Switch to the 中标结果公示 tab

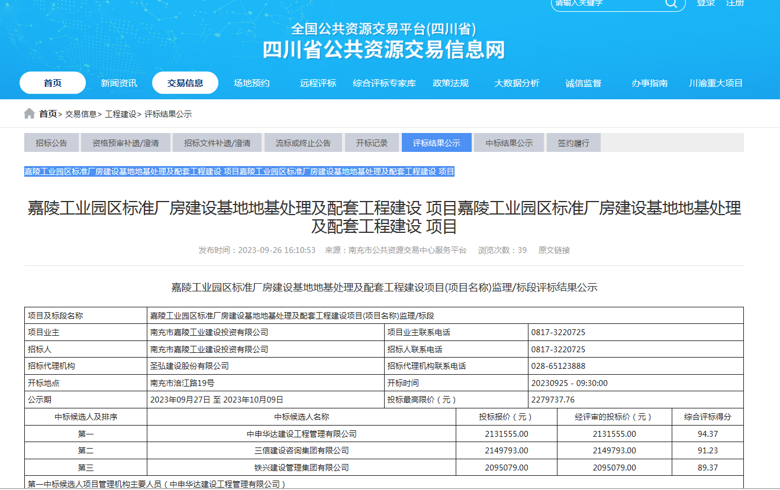click(509, 143)
